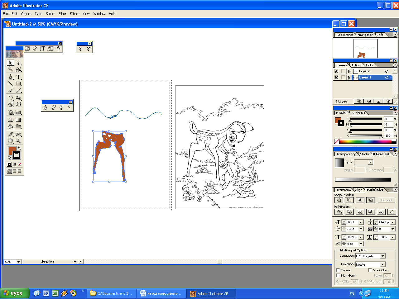Open the Color panel flyout menu

(x=395, y=113)
